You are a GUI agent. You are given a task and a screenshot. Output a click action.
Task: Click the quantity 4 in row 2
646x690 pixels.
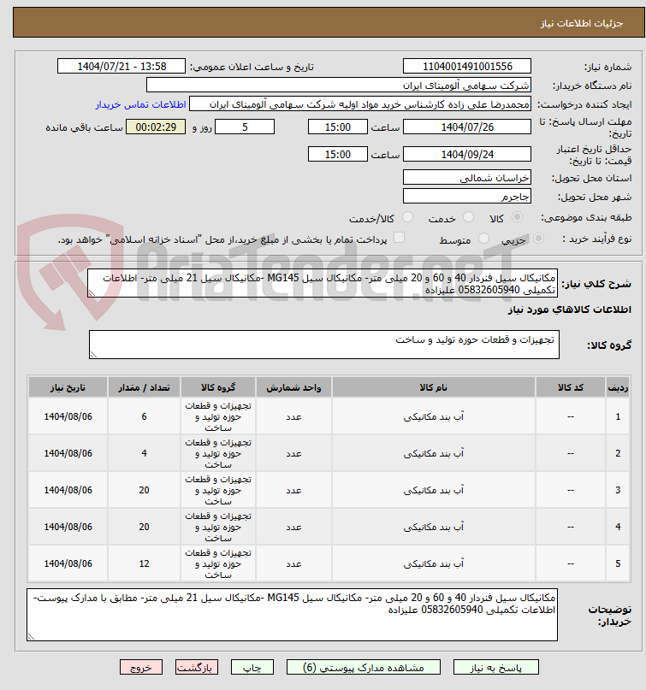pos(144,453)
